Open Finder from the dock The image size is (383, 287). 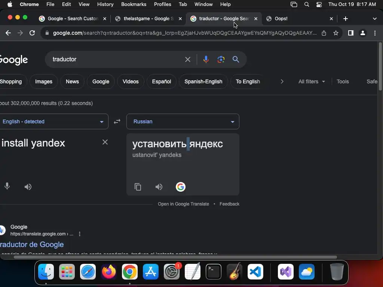[46, 272]
